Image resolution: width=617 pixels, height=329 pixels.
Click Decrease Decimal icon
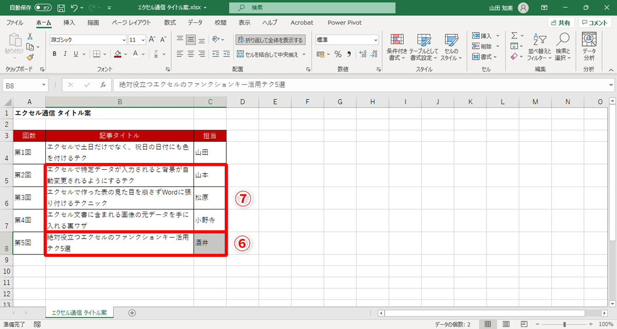click(x=374, y=53)
